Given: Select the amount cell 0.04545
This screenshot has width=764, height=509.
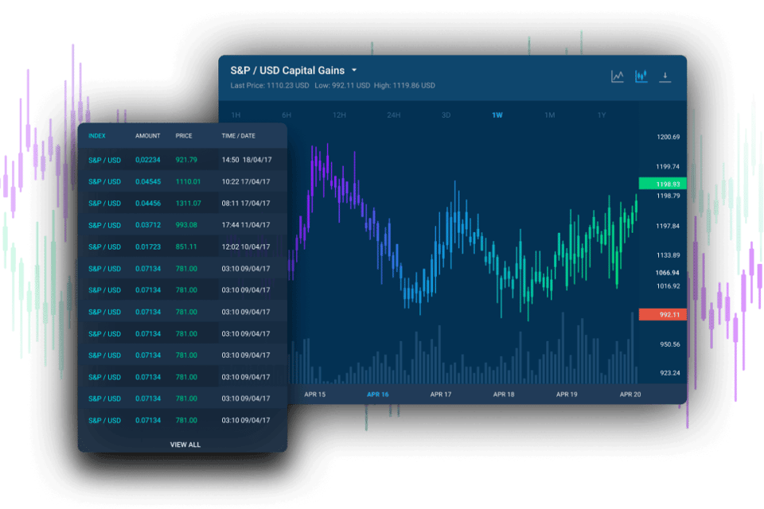Looking at the screenshot, I should coord(148,181).
